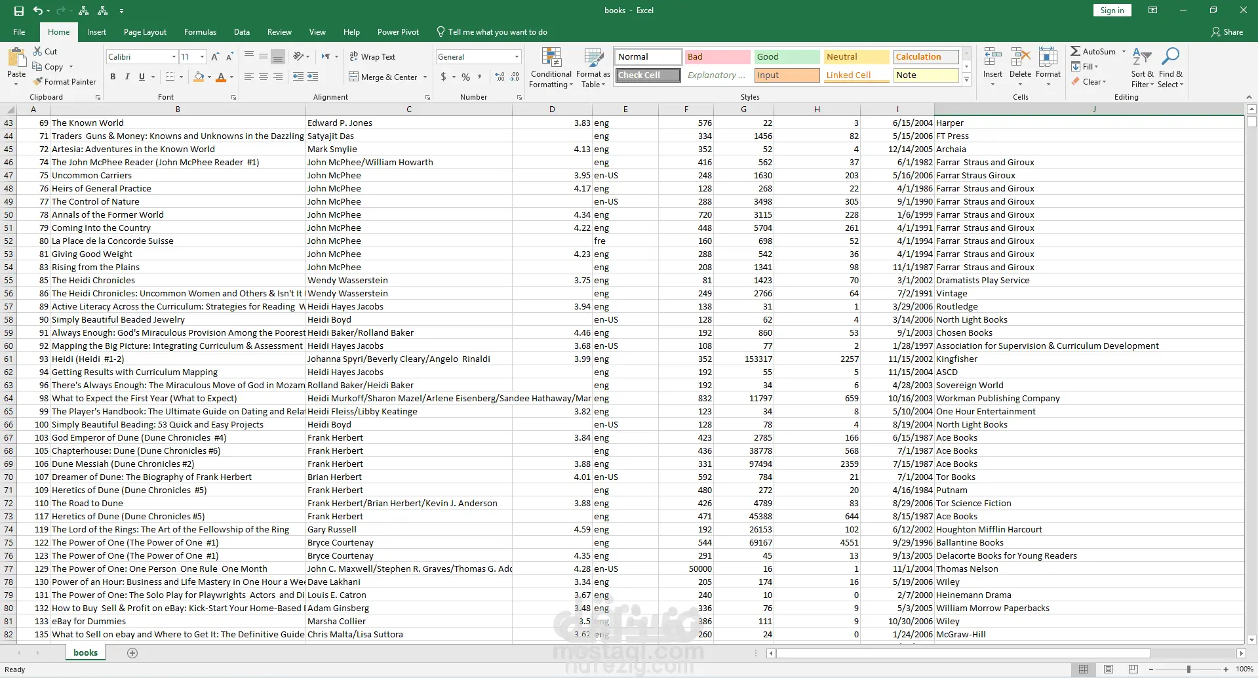Click the Share button
The height and width of the screenshot is (678, 1258).
[x=1227, y=32]
